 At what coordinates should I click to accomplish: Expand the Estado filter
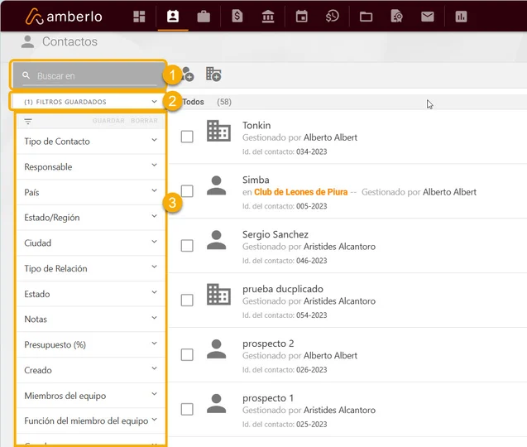point(91,294)
